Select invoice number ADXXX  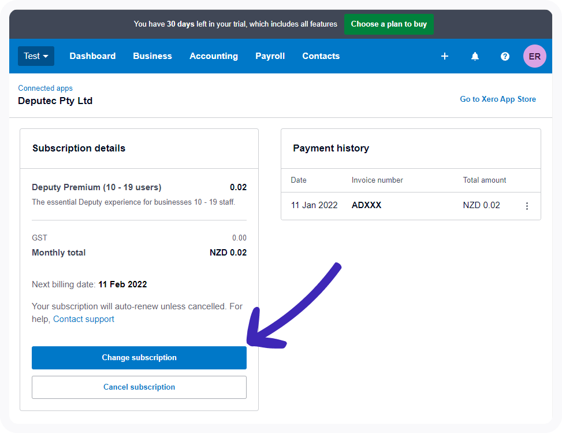point(366,205)
